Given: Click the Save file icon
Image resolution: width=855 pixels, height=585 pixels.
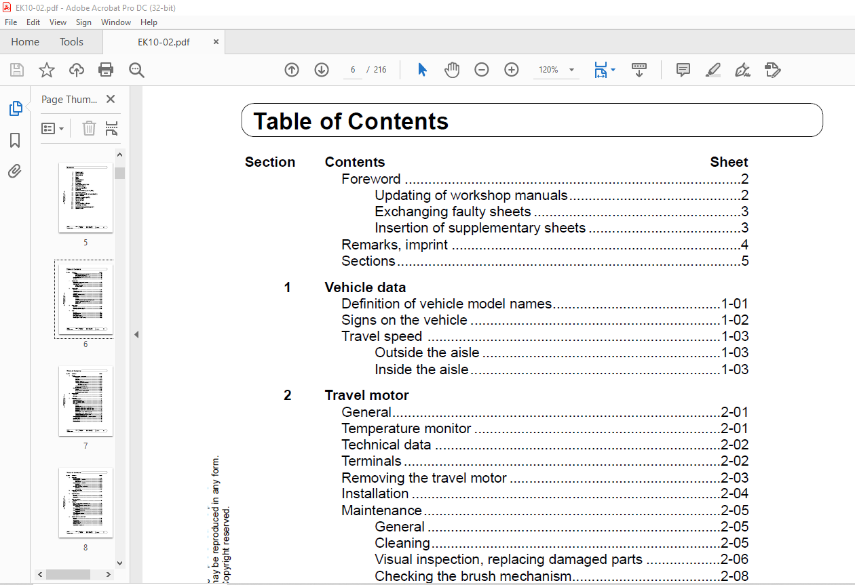Looking at the screenshot, I should tap(17, 70).
